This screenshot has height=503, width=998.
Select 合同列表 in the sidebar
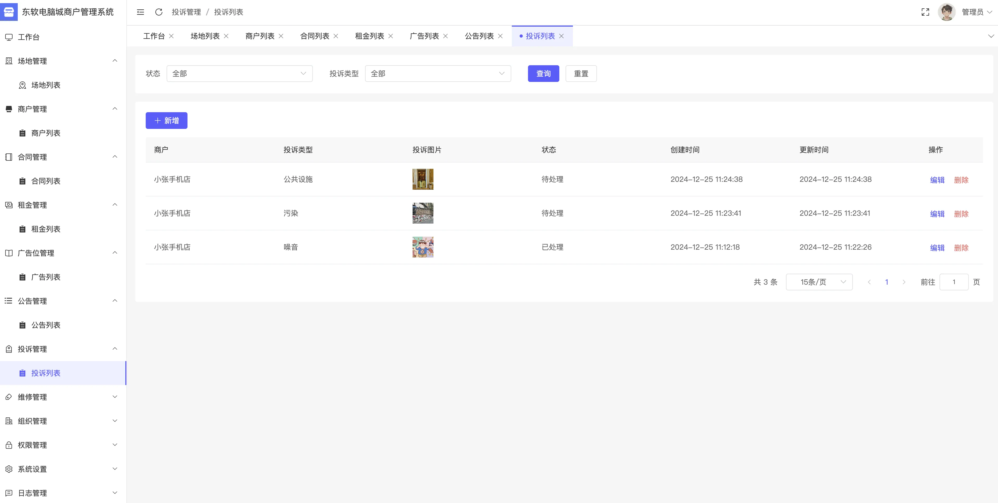pos(46,181)
